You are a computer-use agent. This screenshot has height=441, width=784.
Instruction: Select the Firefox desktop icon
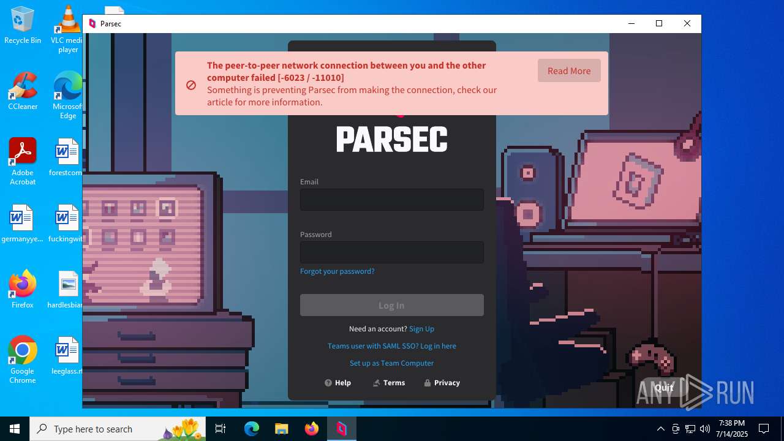pyautogui.click(x=23, y=290)
